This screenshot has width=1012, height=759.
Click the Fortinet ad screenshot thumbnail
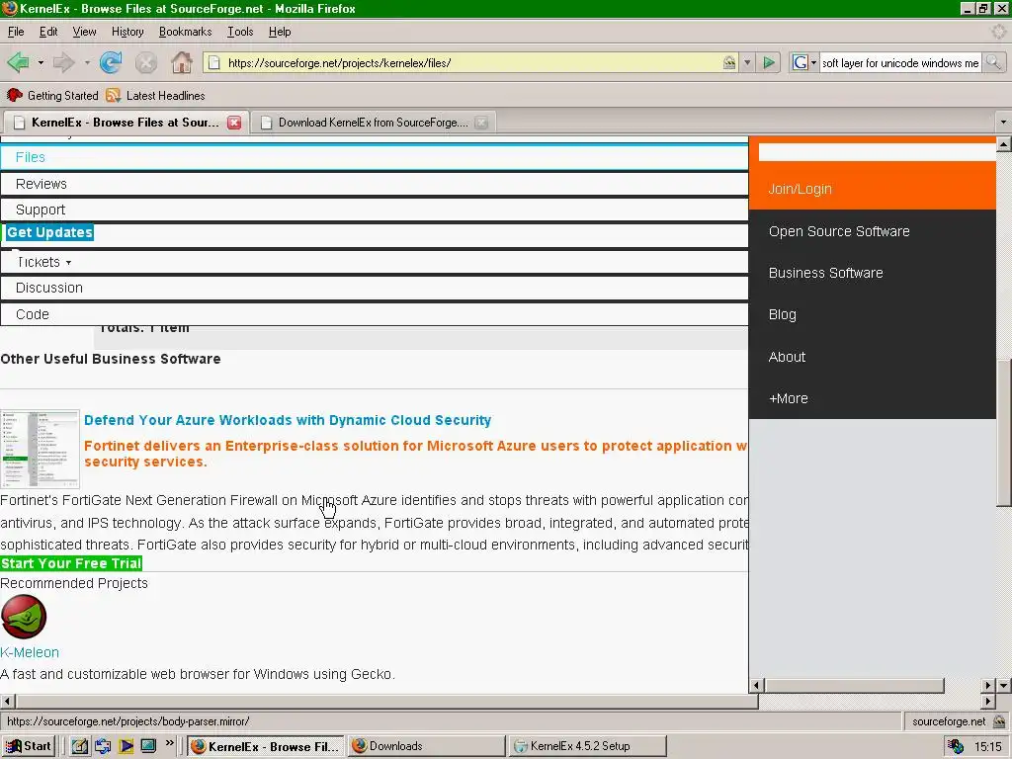pos(40,450)
